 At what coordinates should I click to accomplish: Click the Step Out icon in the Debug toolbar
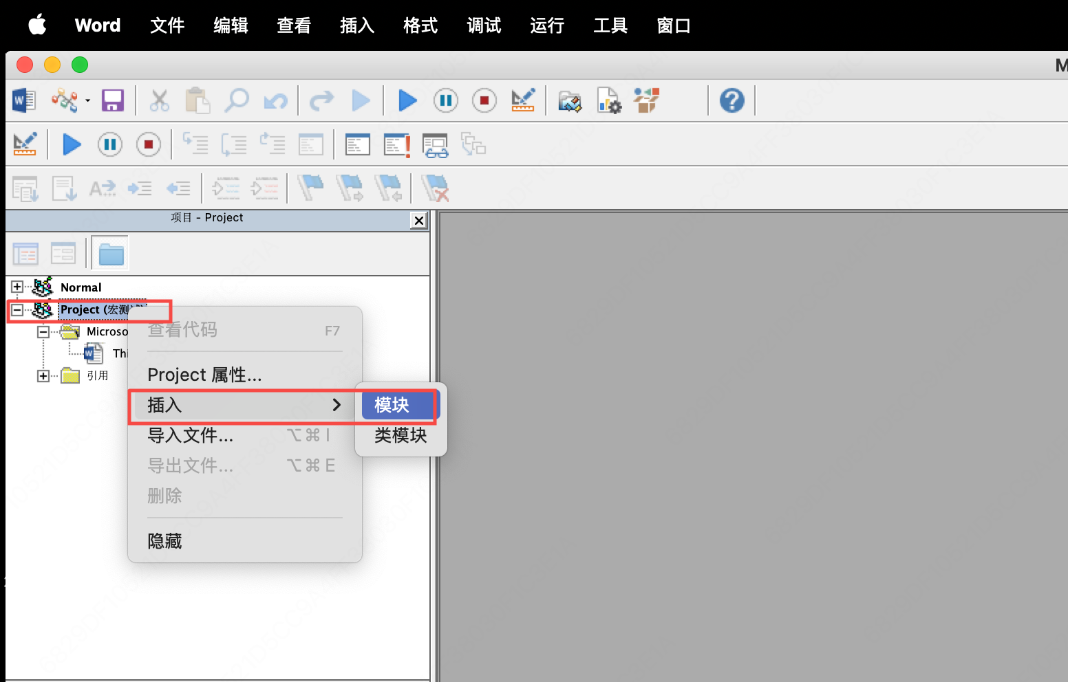[x=273, y=144]
